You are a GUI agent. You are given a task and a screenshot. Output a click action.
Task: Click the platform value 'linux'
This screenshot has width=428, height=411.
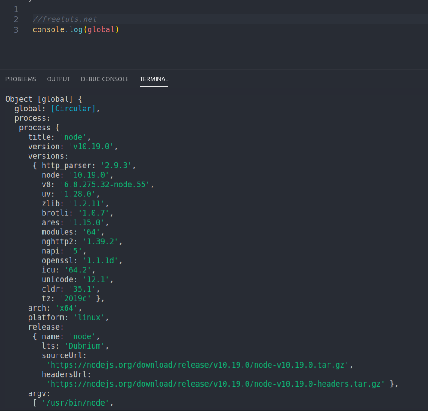click(89, 317)
